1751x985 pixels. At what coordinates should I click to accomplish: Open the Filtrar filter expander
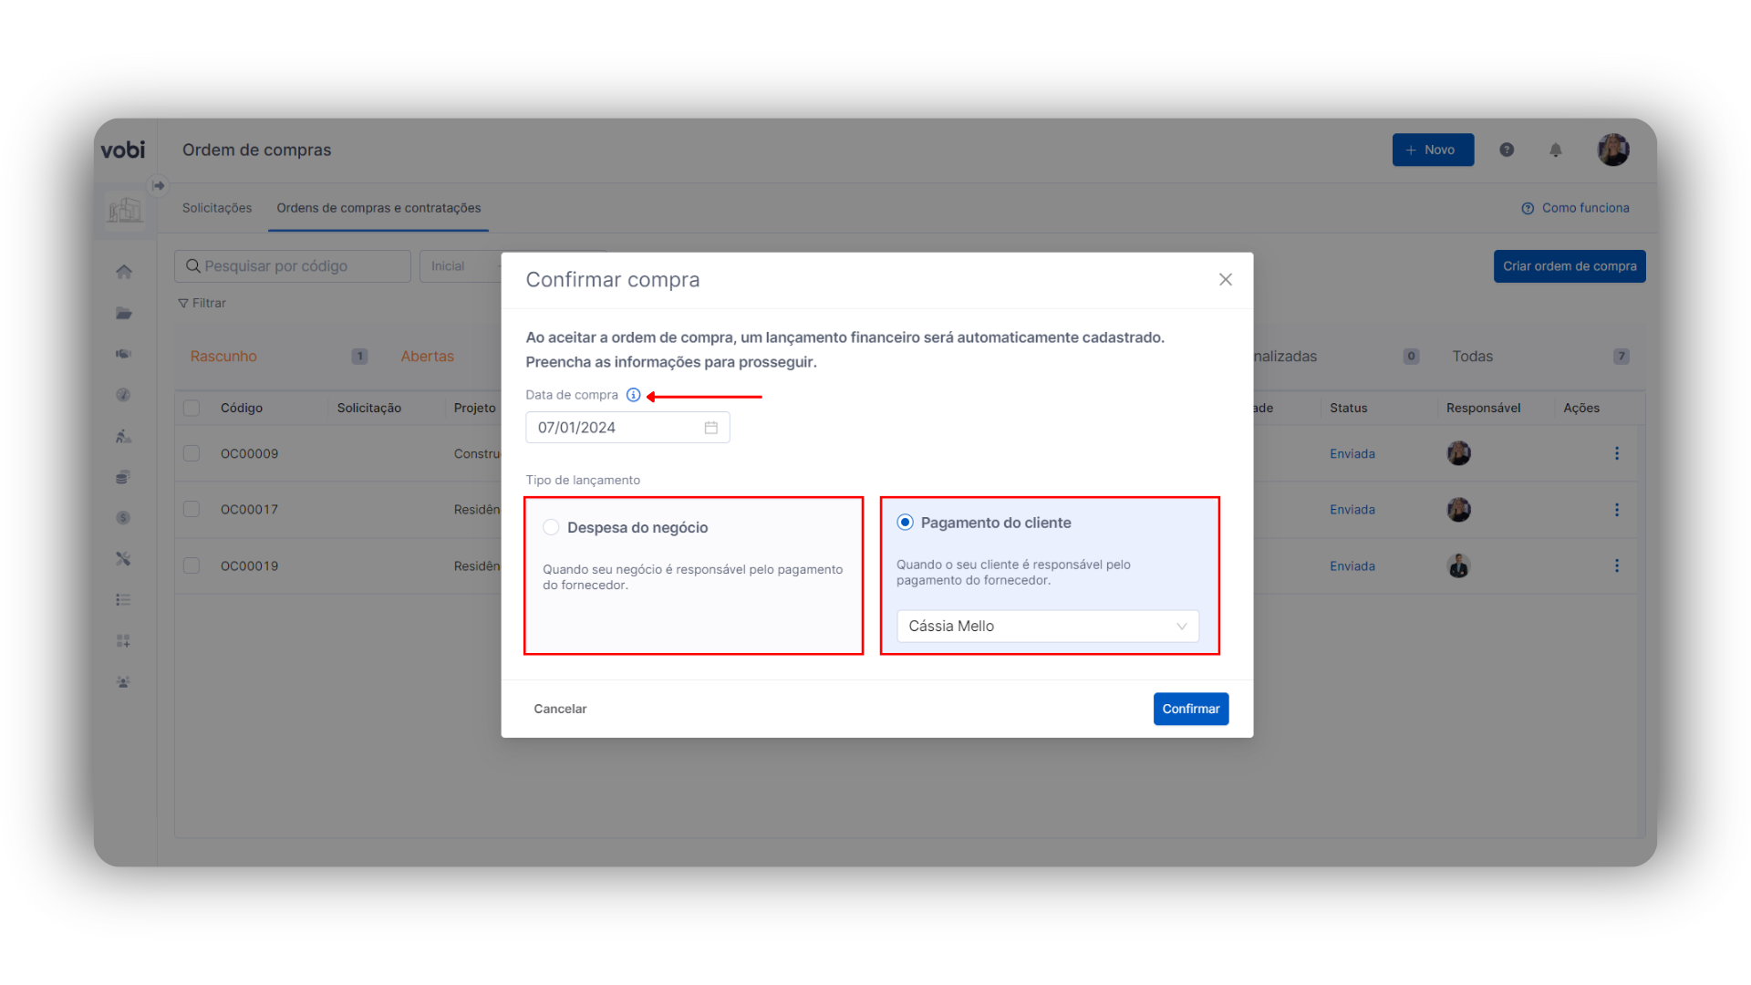[202, 303]
